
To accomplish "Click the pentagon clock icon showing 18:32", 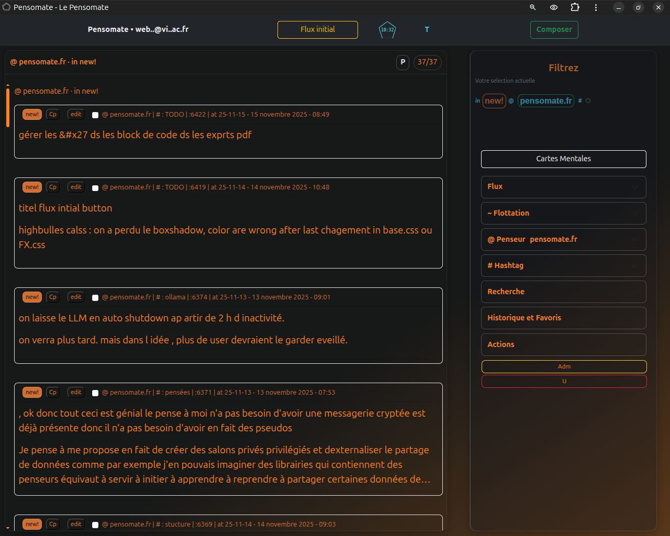I will pyautogui.click(x=387, y=30).
